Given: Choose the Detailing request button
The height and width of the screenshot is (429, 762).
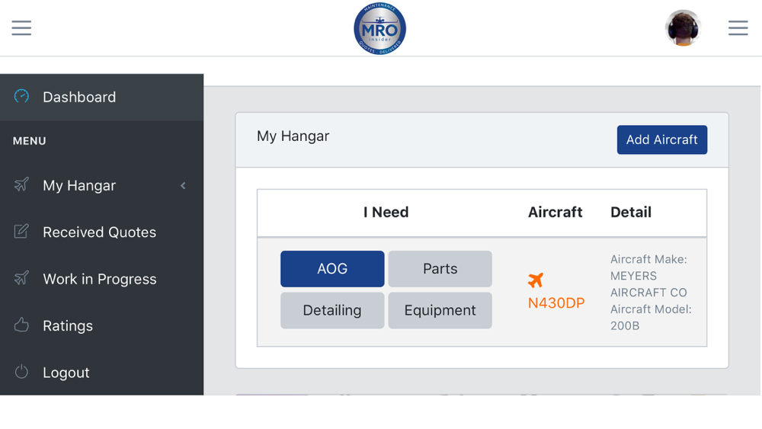Looking at the screenshot, I should 332,310.
